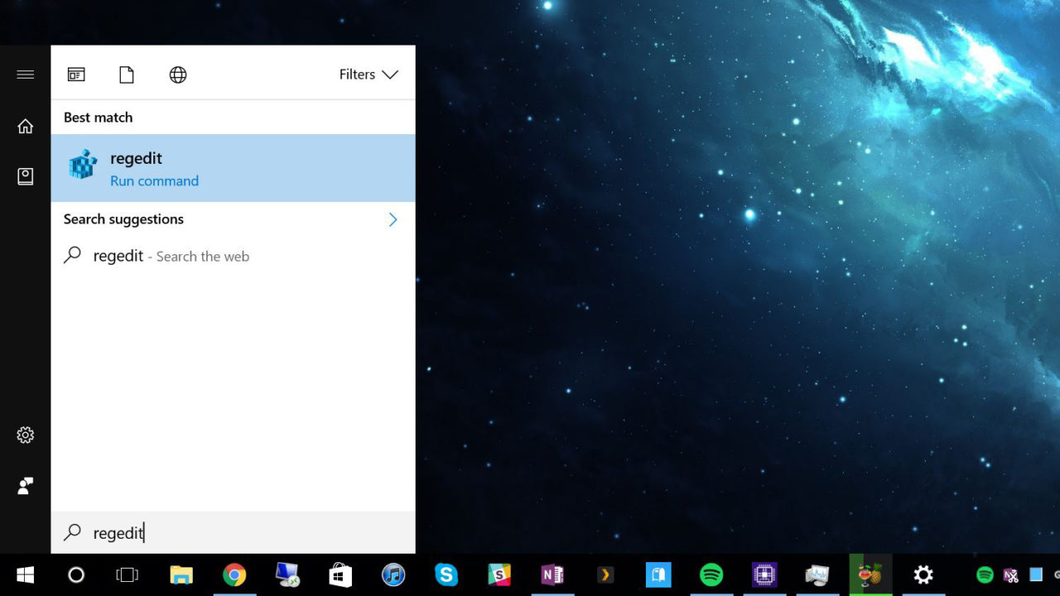Click the Spotify system tray icon
The height and width of the screenshot is (596, 1060).
[x=985, y=574]
